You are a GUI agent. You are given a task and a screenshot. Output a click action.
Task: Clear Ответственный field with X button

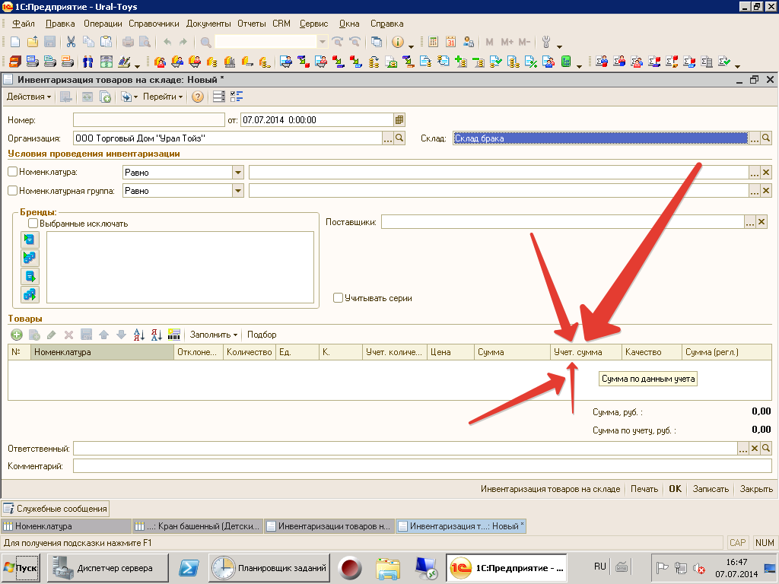tap(755, 449)
